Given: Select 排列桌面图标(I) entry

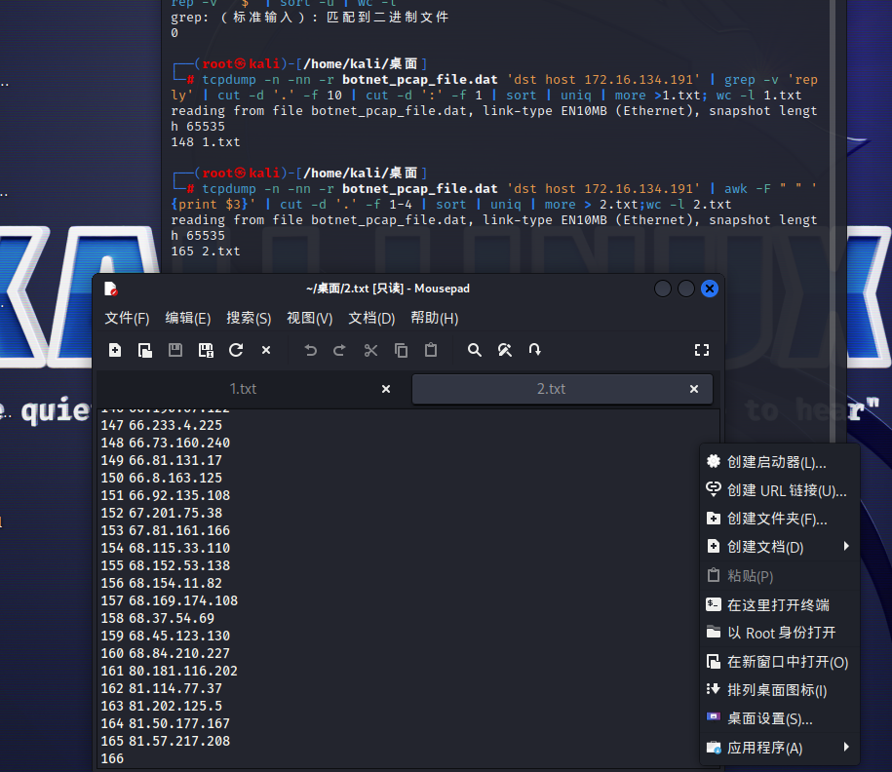Looking at the screenshot, I should pos(779,690).
